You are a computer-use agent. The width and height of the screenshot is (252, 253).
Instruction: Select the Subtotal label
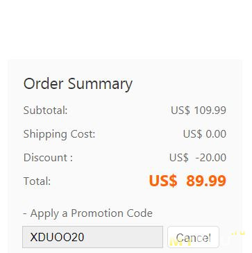coord(45,111)
